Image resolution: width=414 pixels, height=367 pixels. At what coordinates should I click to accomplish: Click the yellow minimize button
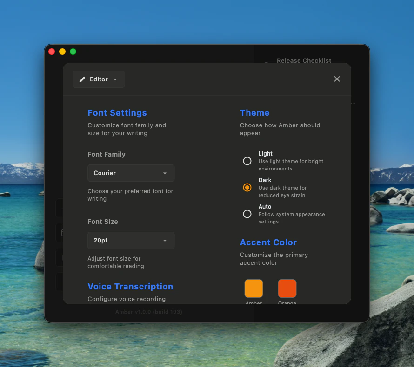tap(62, 52)
